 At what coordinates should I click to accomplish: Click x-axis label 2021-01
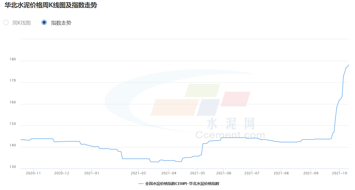click(x=92, y=173)
